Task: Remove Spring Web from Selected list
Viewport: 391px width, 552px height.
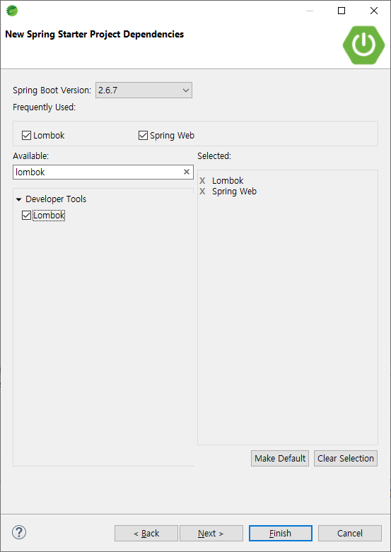Action: 202,191
